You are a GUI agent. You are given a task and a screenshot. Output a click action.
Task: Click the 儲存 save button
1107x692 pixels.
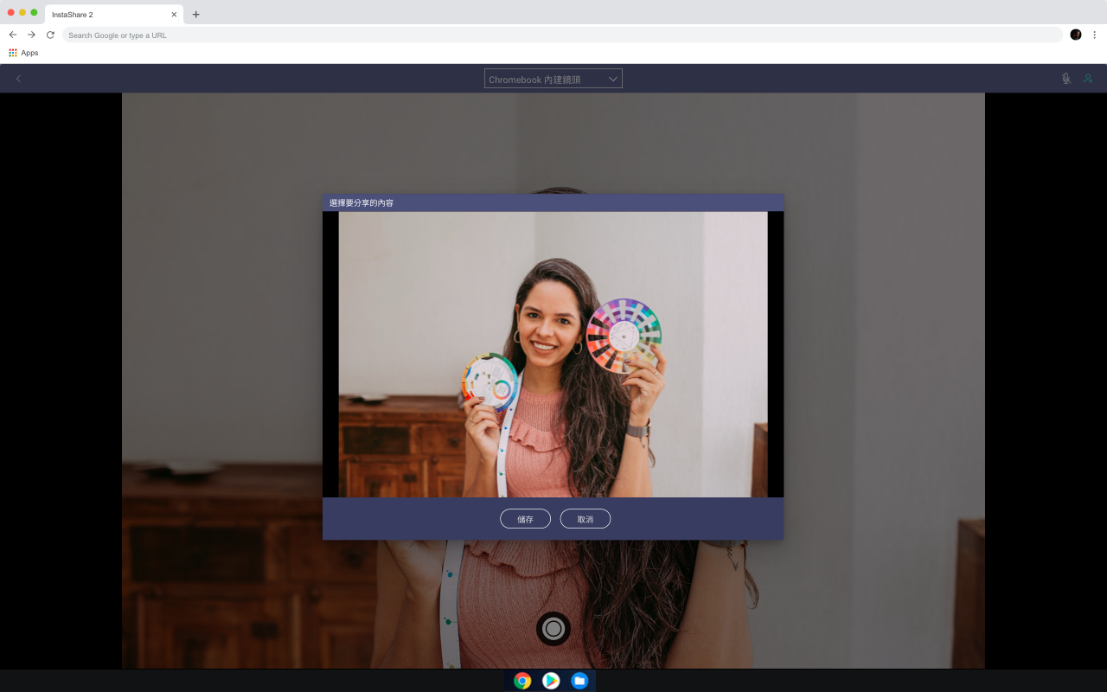click(x=525, y=519)
